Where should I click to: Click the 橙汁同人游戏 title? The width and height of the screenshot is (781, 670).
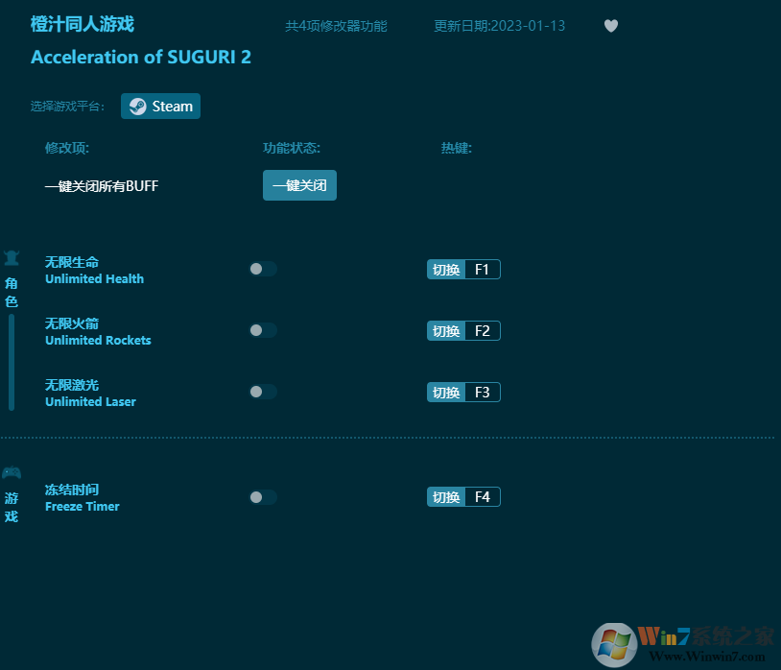click(x=83, y=24)
